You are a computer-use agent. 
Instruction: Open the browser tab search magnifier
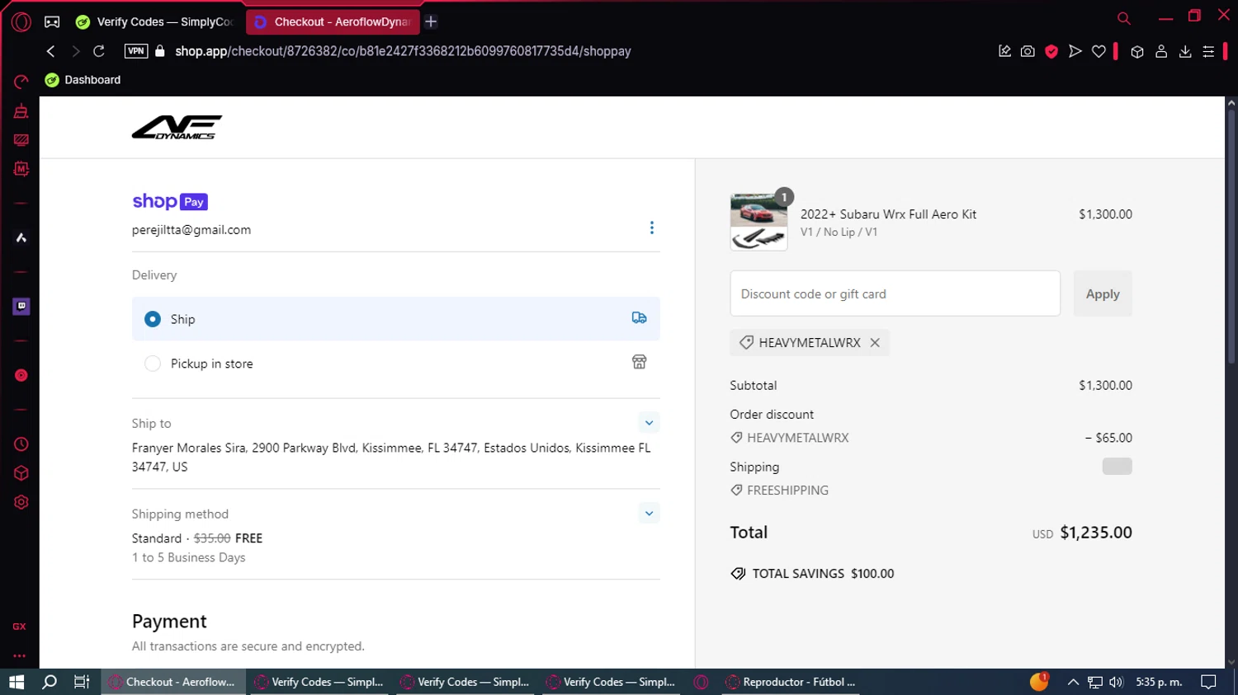click(1124, 18)
